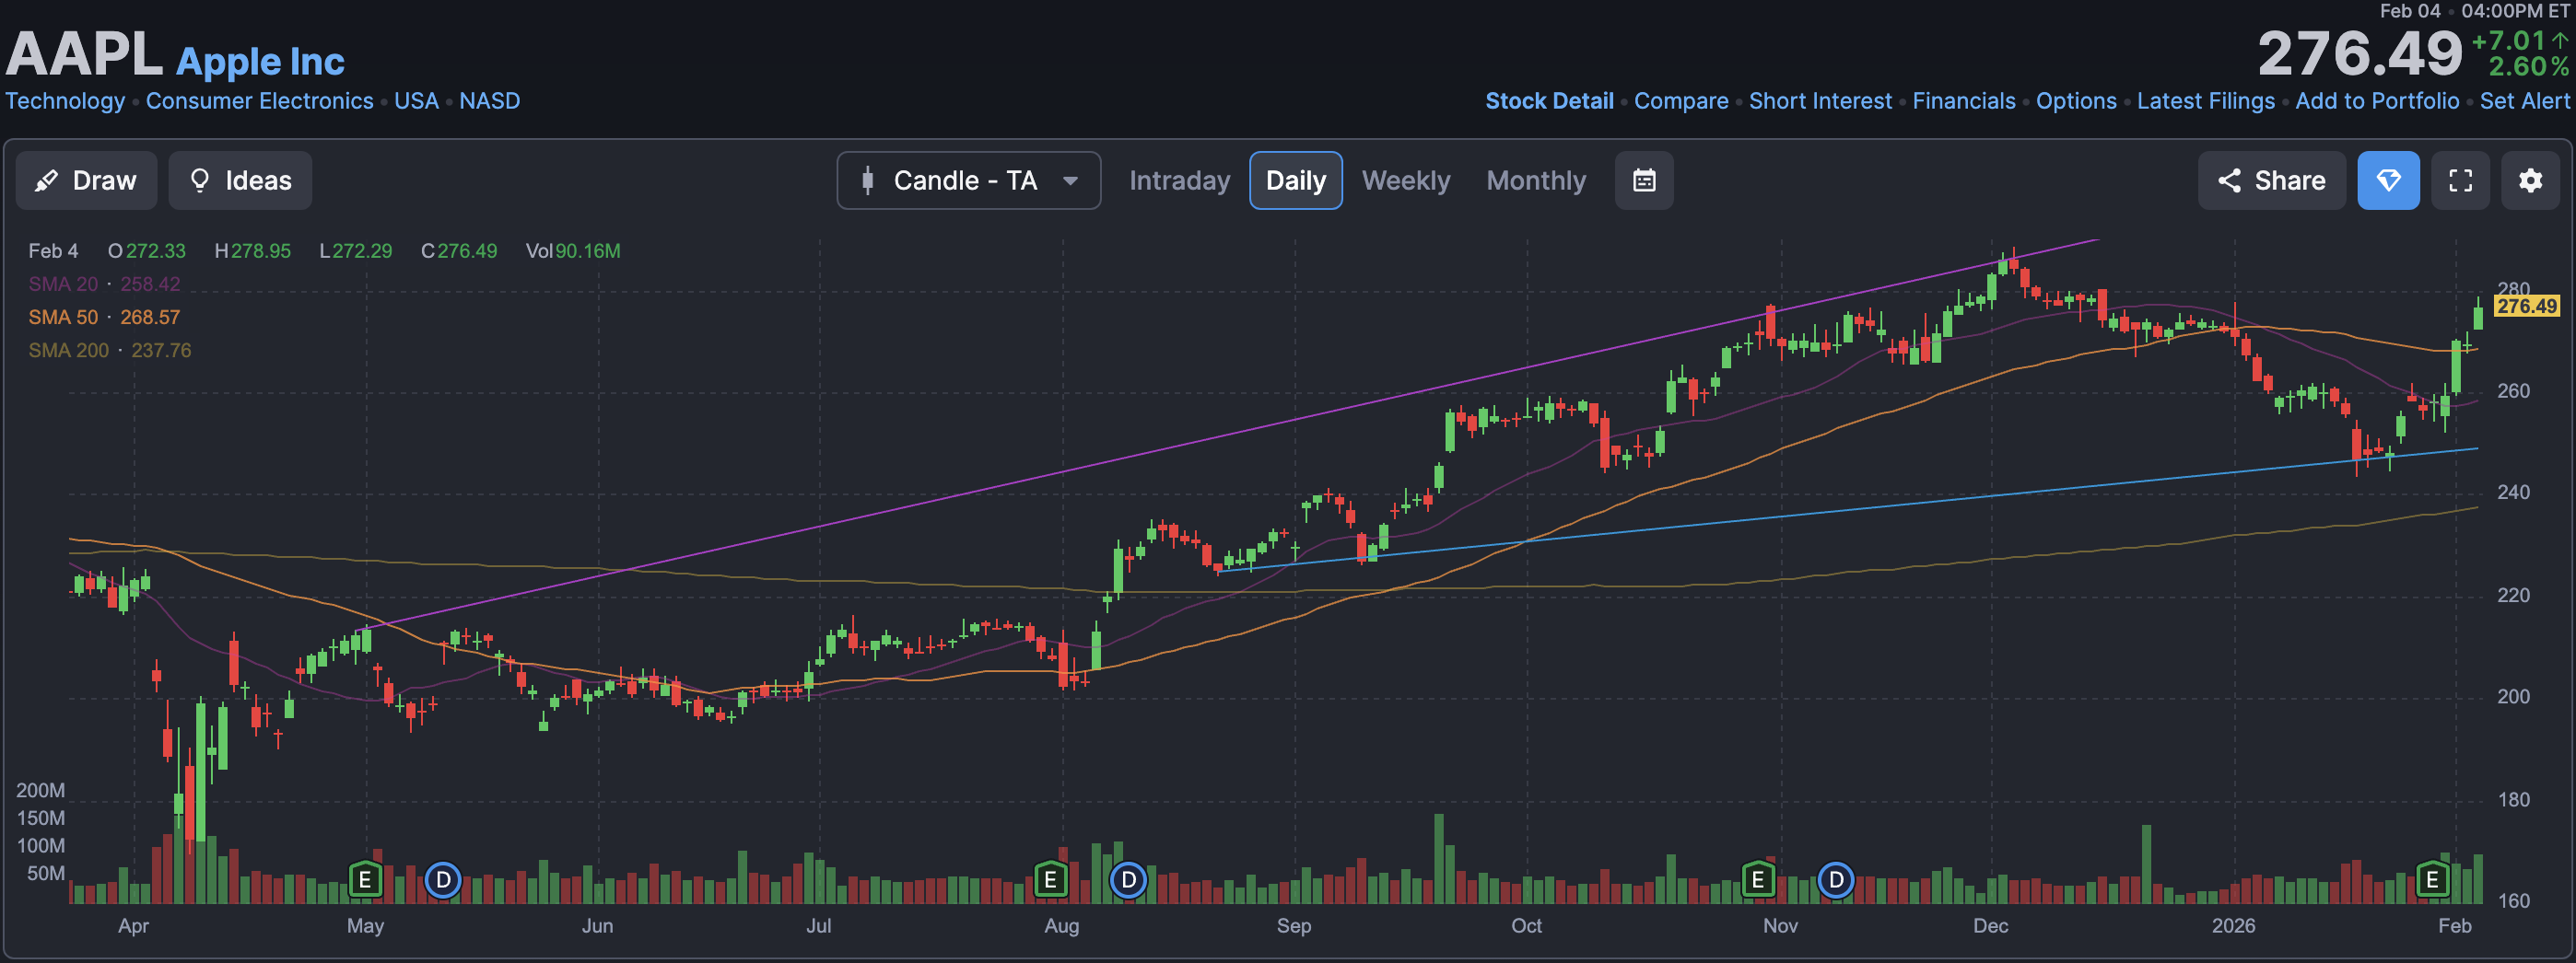The height and width of the screenshot is (963, 2576).
Task: Open the Stock Detail link
Action: 1549,101
